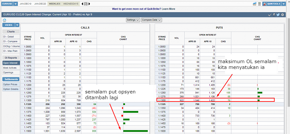
Task: Click the Calls APR 09 column header
Action: [x=58, y=42]
